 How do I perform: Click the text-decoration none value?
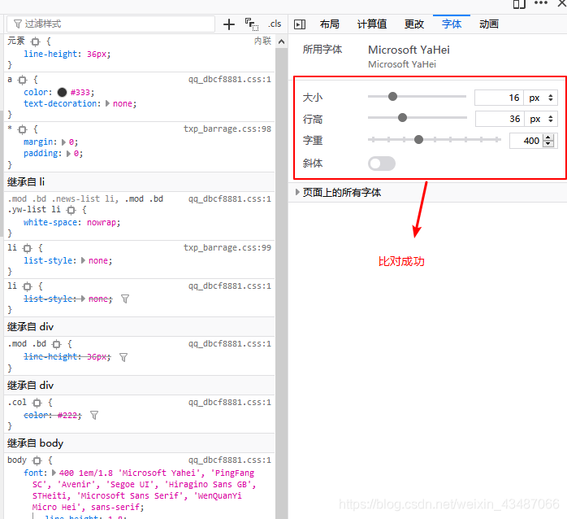click(x=122, y=103)
